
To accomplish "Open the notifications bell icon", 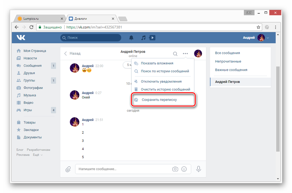I will (x=131, y=38).
